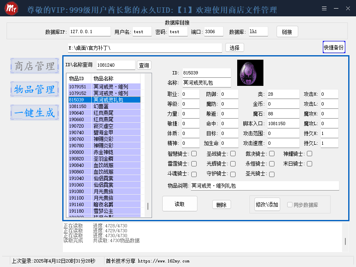Screen dimensions: 356x267
Task: Click the 数据库IP input field
Action: click(90, 32)
